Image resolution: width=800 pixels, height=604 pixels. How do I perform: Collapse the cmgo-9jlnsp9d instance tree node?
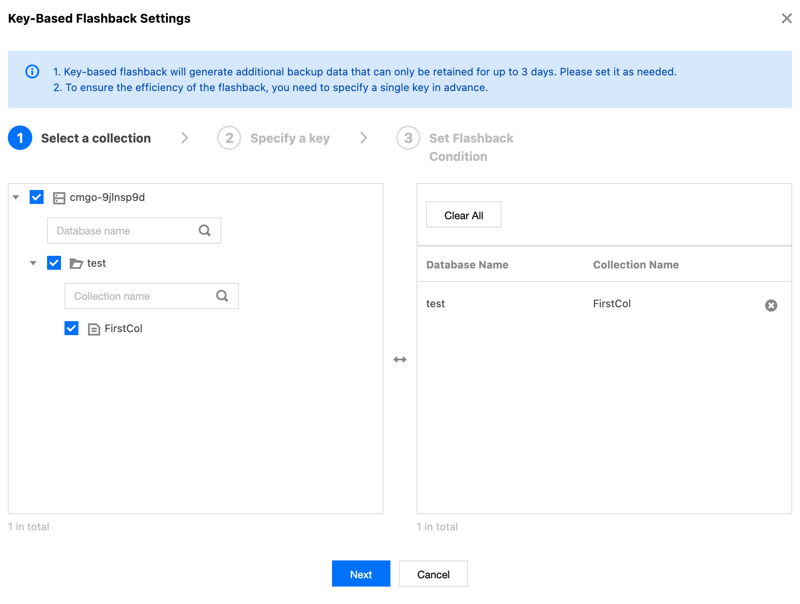click(16, 197)
